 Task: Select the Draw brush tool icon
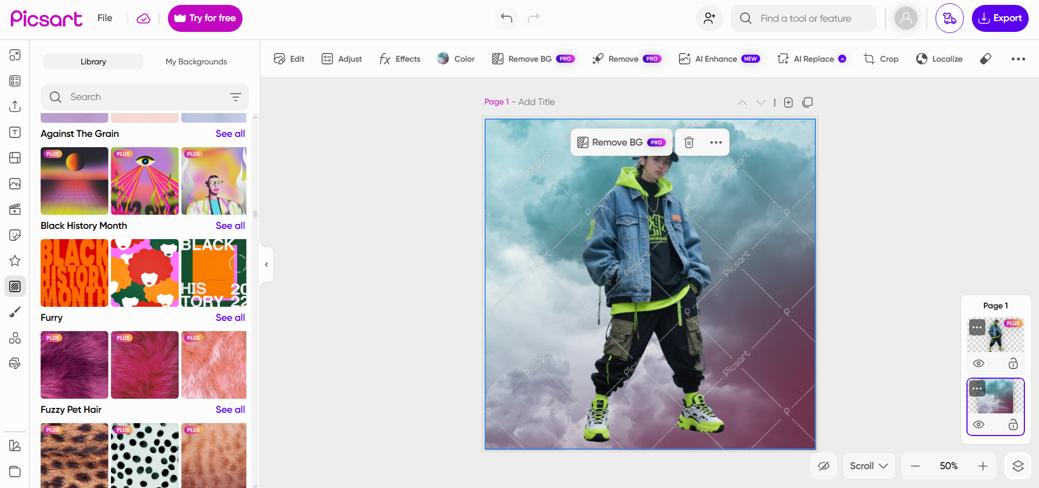point(15,312)
